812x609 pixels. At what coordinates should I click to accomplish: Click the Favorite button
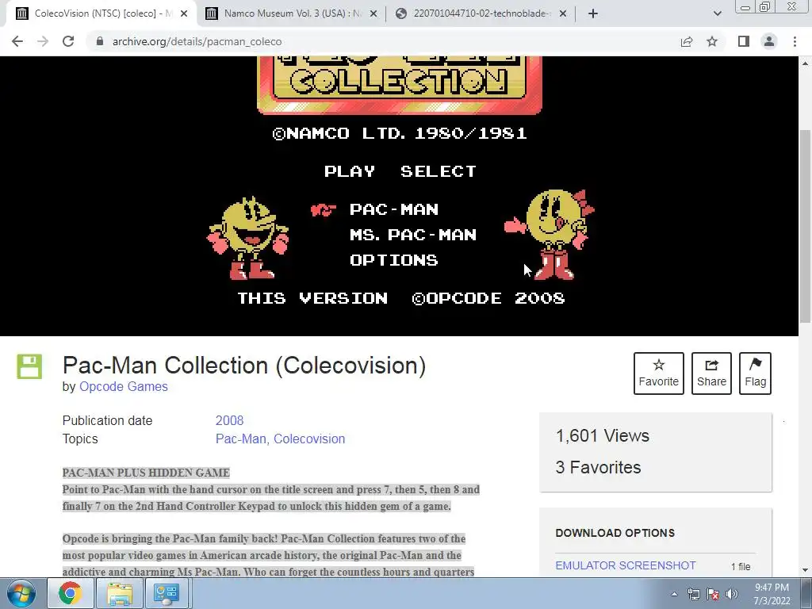(659, 373)
